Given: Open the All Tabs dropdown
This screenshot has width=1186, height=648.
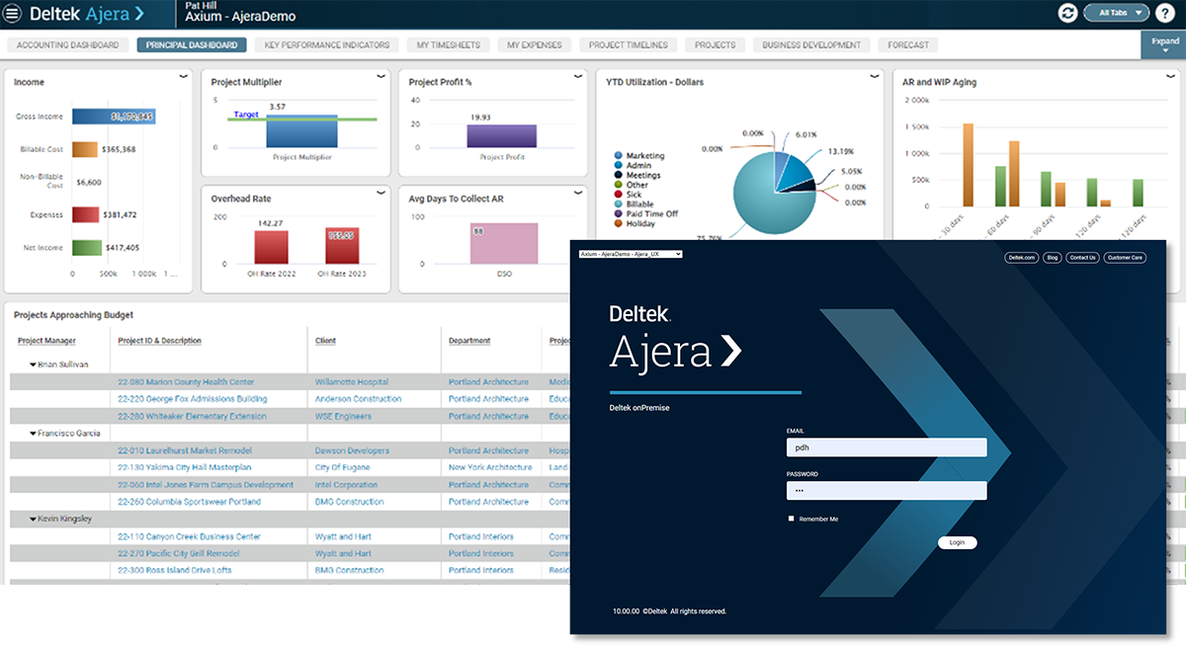Looking at the screenshot, I should click(x=1116, y=14).
